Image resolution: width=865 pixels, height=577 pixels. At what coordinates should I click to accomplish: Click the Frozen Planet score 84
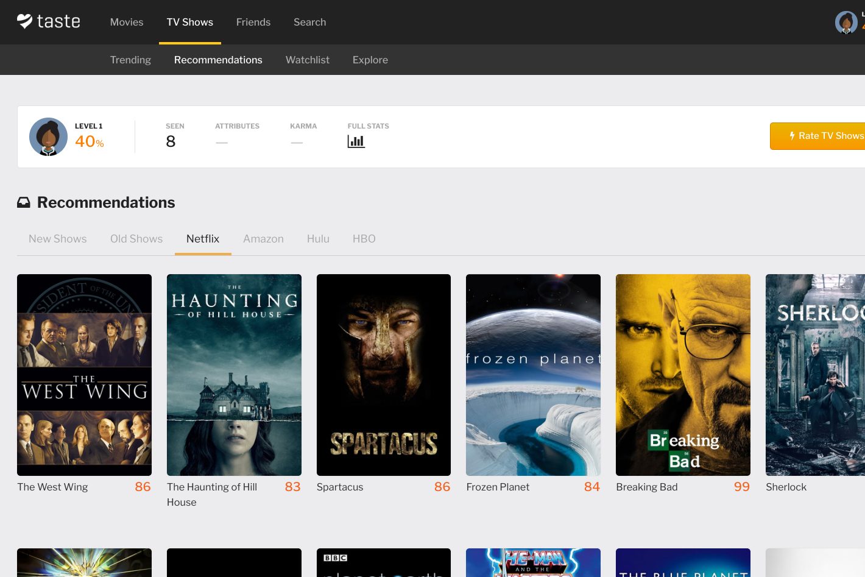[x=592, y=487]
